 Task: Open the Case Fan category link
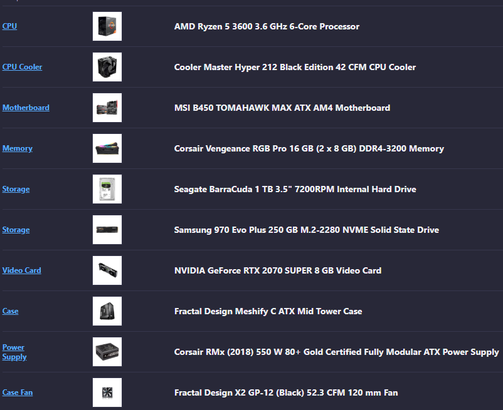(x=18, y=392)
